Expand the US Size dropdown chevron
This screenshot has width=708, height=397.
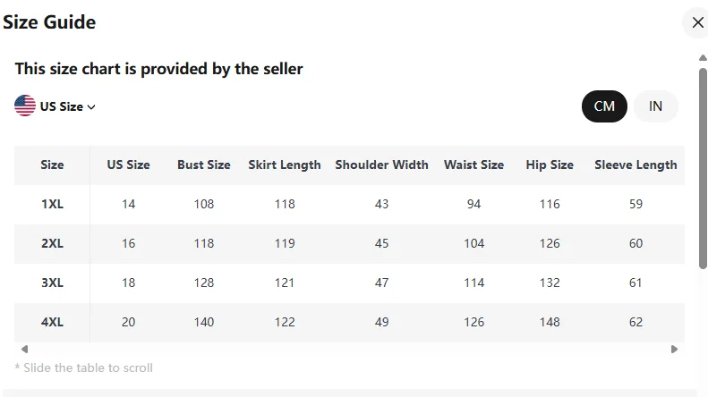(91, 107)
